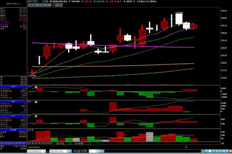Open the 均量 dropdown under the volume pane
Image resolution: width=232 pixels, height=154 pixels.
(89, 143)
